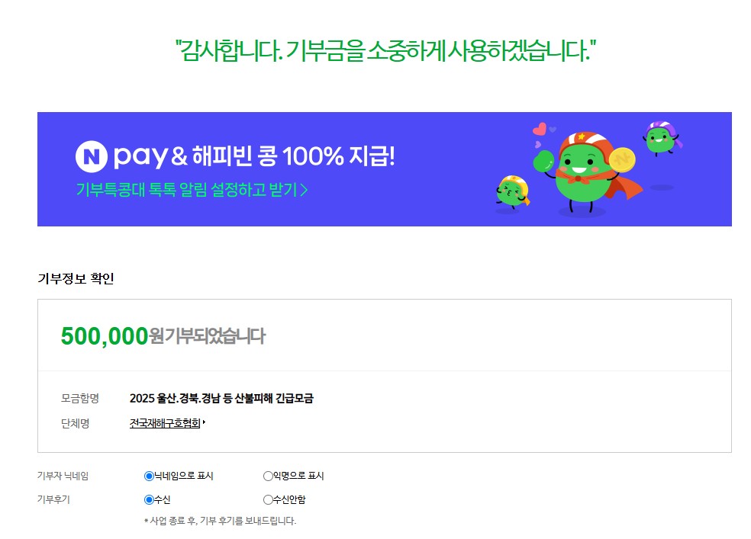Click the N pay & 해피빈 콩 100% 지급 banner headline

(x=235, y=156)
